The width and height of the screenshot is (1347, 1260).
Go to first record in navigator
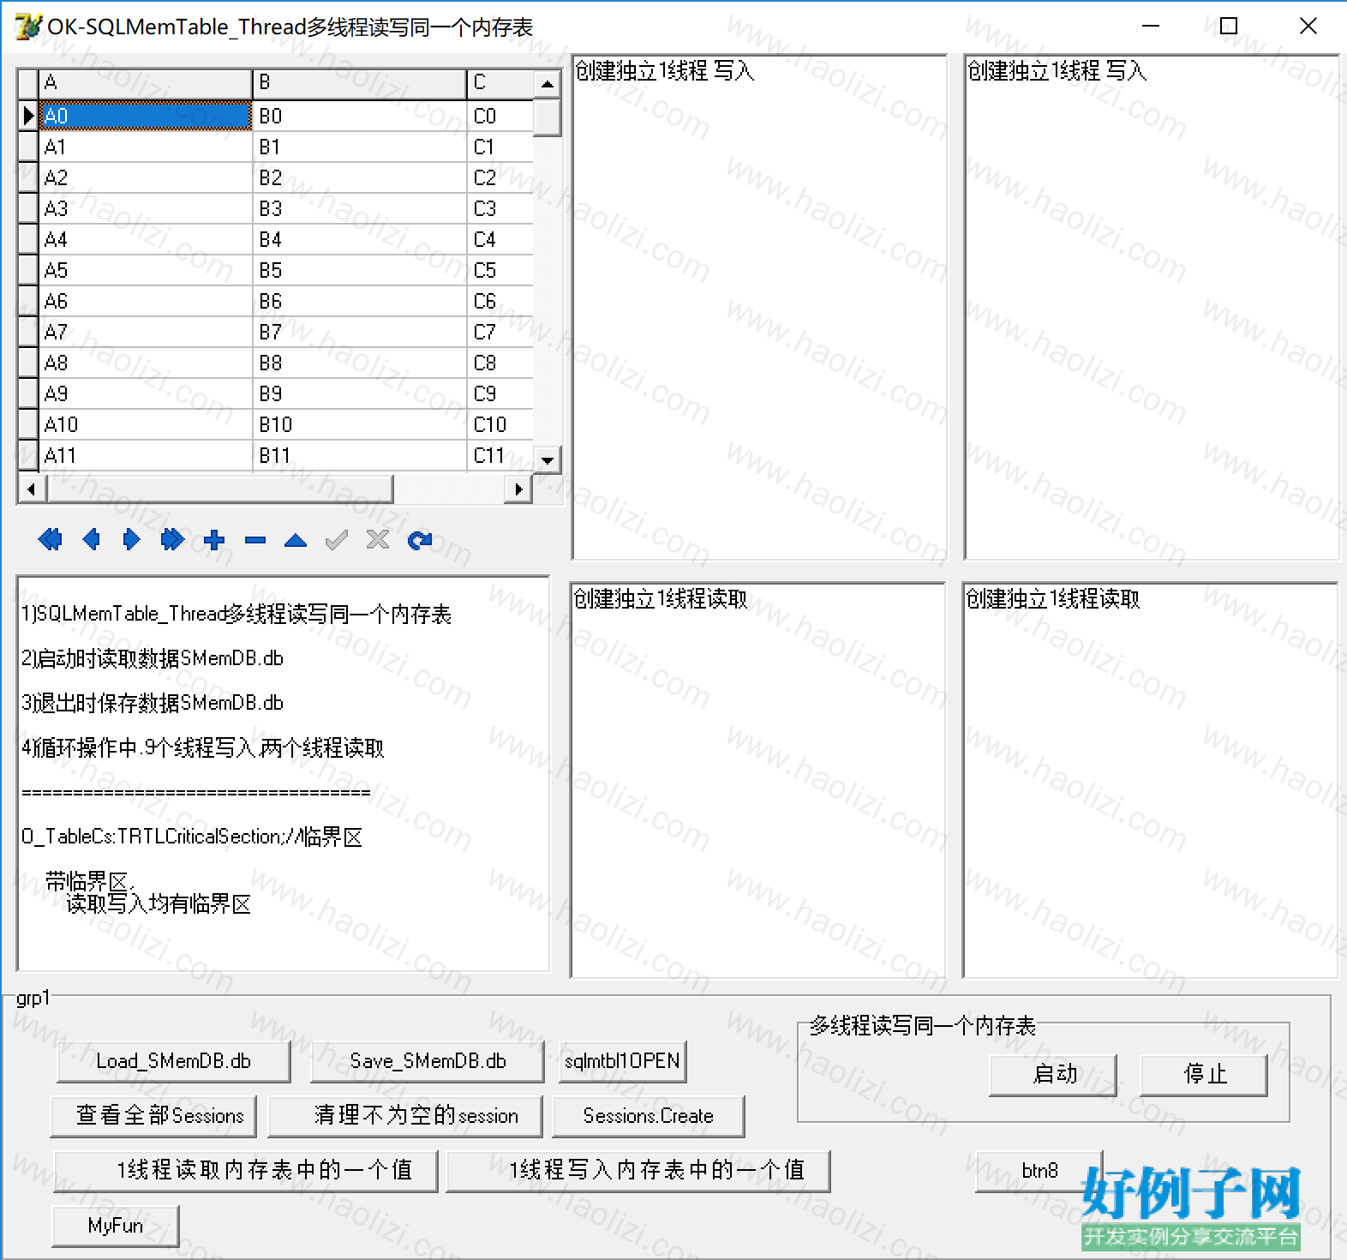click(x=51, y=539)
